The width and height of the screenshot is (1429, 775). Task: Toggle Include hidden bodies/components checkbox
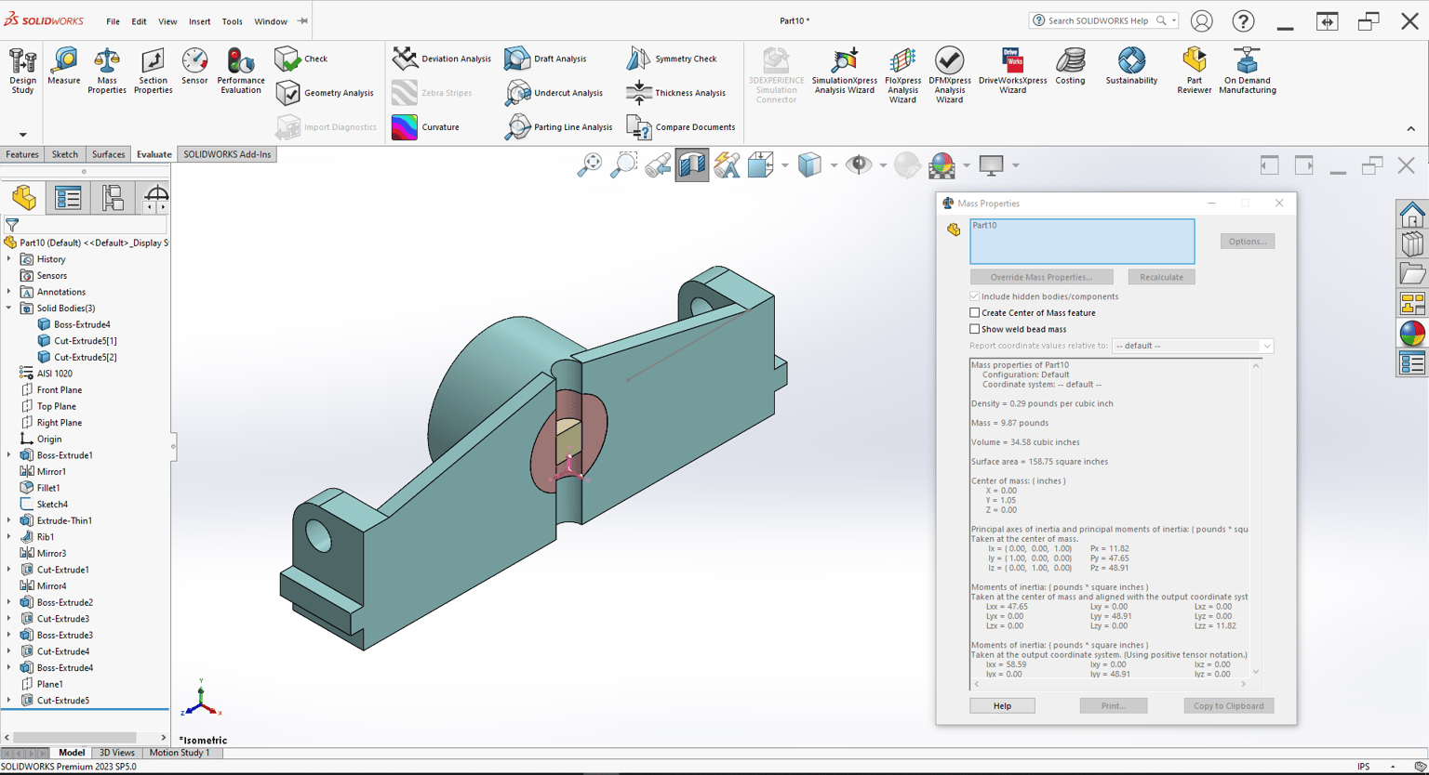pyautogui.click(x=975, y=296)
